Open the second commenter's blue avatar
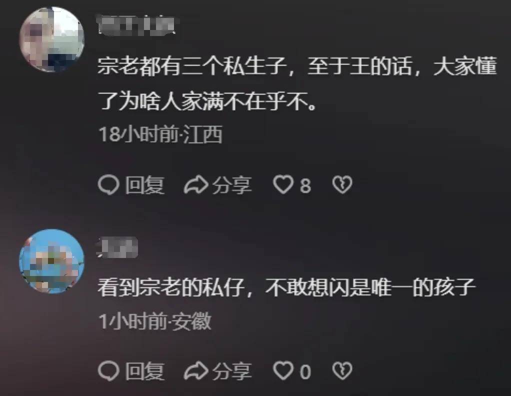Screen dimensions: 511x396 click(52, 261)
